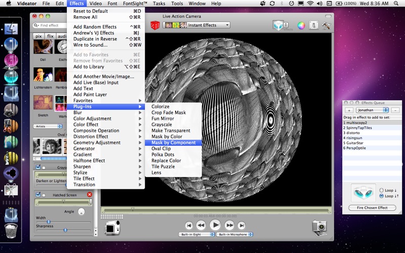Click the paw print icon in menu bar

[x=263, y=4]
